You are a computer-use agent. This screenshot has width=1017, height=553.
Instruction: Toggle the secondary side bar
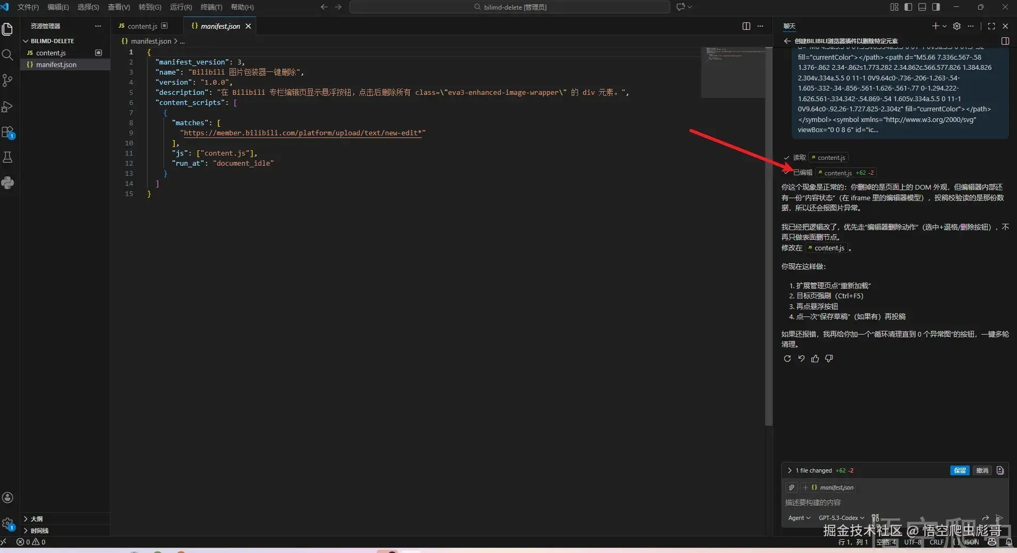coord(936,7)
